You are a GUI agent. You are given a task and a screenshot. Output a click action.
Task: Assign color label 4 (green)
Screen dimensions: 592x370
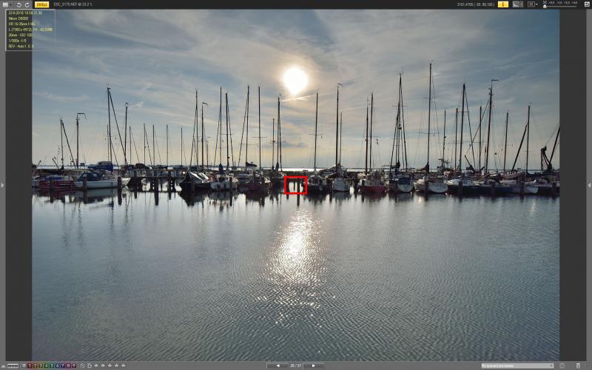pos(46,366)
